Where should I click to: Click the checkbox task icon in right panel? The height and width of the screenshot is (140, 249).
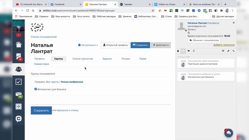coord(223,51)
